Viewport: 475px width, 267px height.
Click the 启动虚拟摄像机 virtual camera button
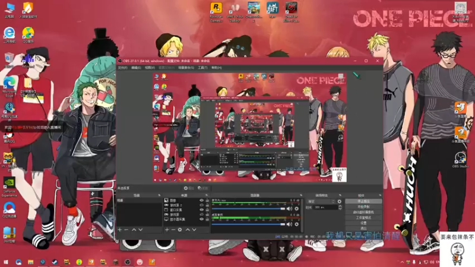pos(363,212)
